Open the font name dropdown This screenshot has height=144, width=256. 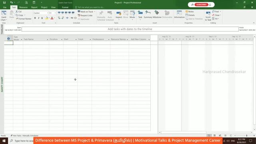[x=48, y=13]
